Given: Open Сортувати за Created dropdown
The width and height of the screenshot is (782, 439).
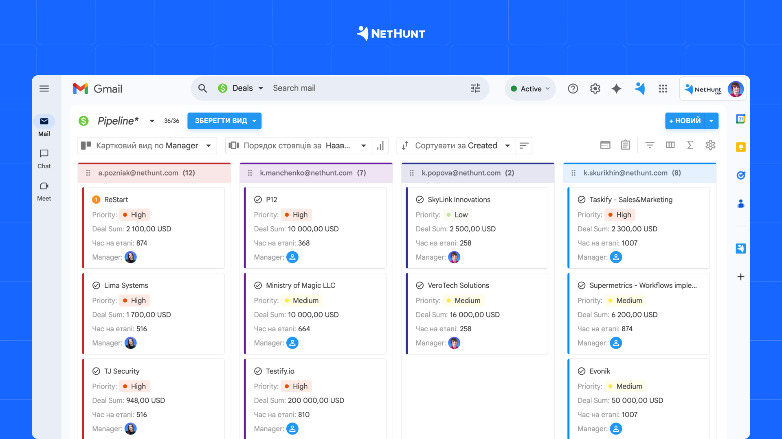Looking at the screenshot, I should click(456, 146).
